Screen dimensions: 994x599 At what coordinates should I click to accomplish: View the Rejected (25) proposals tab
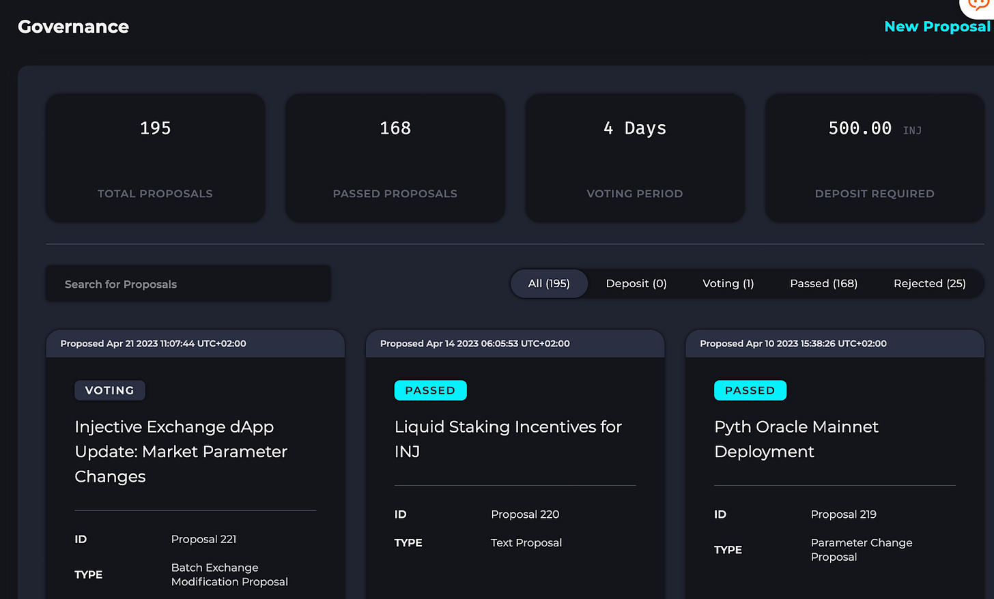[x=930, y=284]
